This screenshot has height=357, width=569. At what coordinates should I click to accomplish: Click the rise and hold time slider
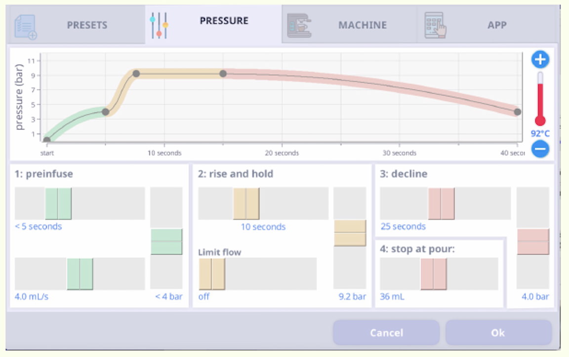click(x=246, y=203)
